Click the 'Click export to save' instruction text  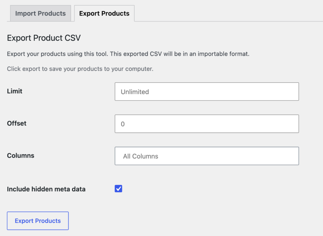coord(80,69)
